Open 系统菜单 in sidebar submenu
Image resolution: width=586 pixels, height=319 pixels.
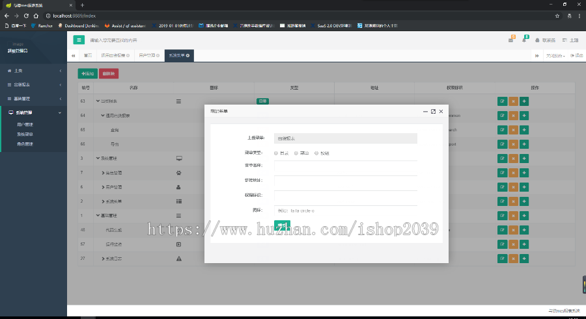pyautogui.click(x=25, y=134)
